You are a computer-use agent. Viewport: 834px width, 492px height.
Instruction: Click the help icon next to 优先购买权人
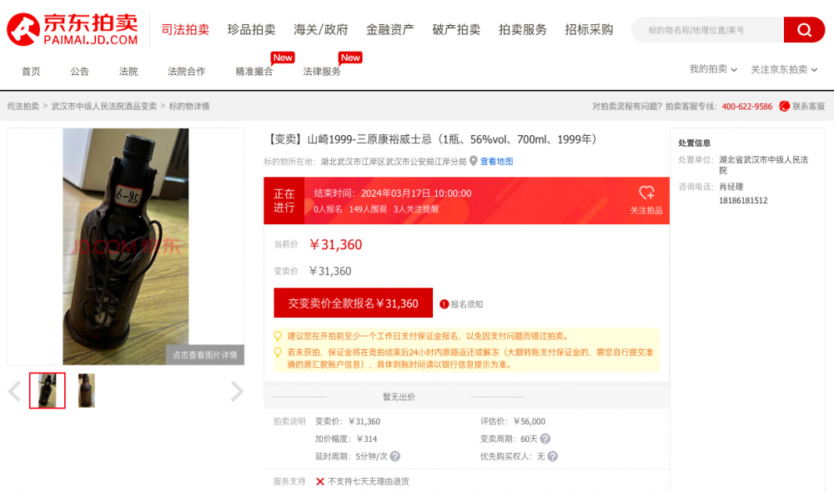point(553,456)
